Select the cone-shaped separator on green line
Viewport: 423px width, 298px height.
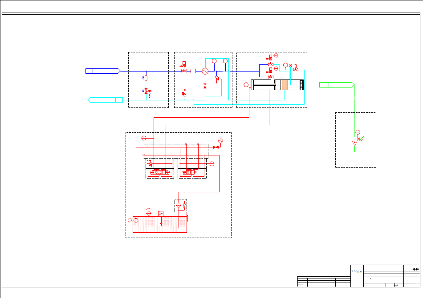point(355,141)
